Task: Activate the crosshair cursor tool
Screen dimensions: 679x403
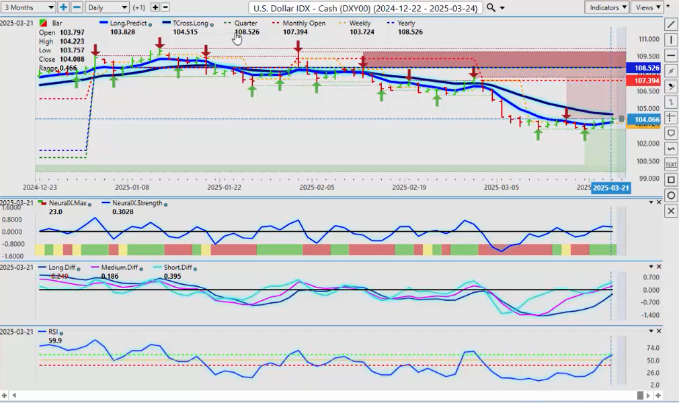Action: tap(670, 118)
